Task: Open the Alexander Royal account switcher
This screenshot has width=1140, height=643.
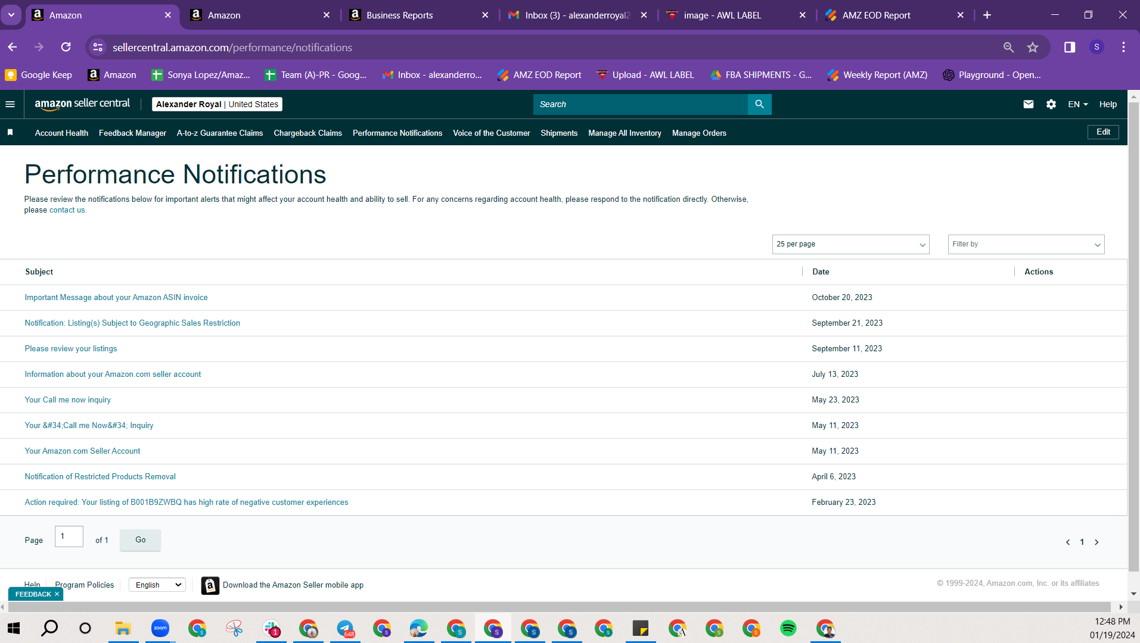Action: coord(217,104)
